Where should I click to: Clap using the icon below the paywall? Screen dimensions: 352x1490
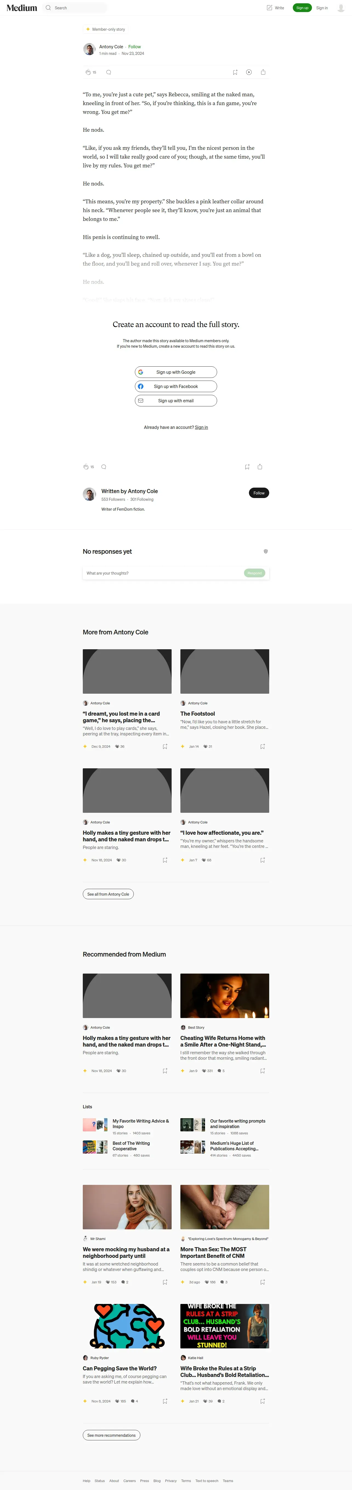(x=86, y=467)
